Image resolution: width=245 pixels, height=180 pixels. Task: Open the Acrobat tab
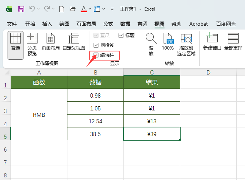tap(198, 24)
